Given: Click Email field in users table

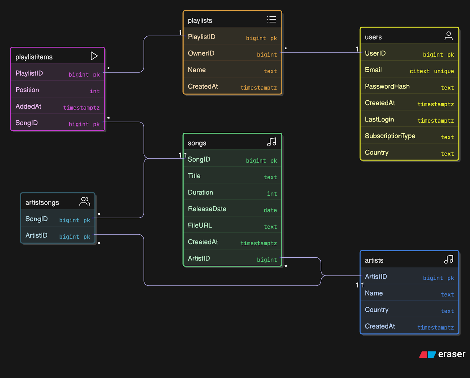Looking at the screenshot, I should 409,69.
